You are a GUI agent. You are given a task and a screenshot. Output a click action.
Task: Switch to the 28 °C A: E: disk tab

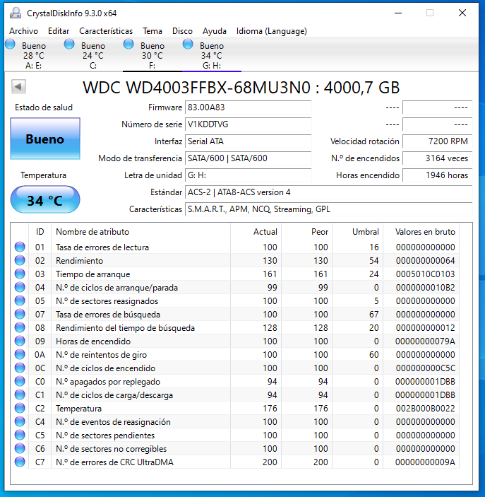[34, 55]
